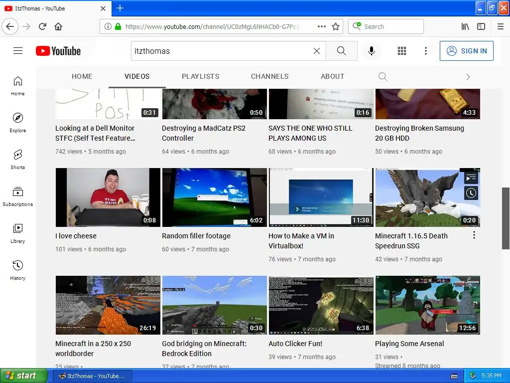Open the ABOUT tab
Viewport: 510px width, 383px height.
tap(332, 76)
